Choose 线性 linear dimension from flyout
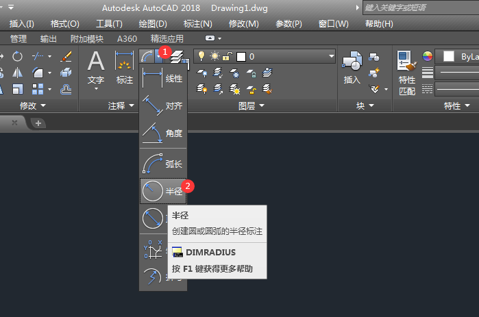Image resolution: width=479 pixels, height=317 pixels. tap(163, 79)
